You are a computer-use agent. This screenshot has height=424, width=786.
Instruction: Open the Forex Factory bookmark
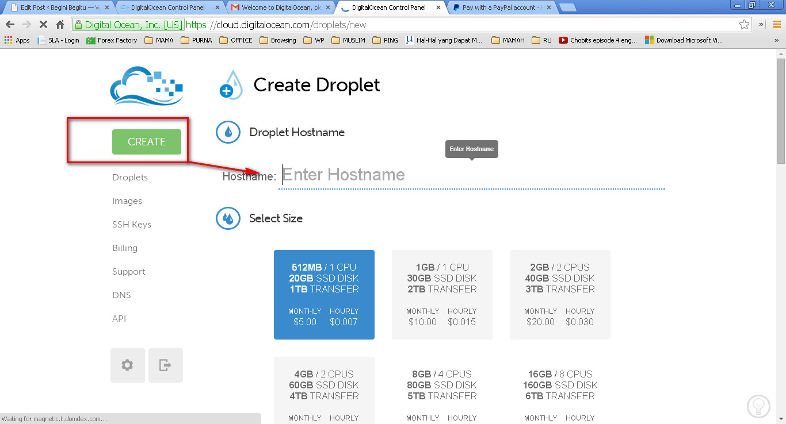tap(112, 40)
